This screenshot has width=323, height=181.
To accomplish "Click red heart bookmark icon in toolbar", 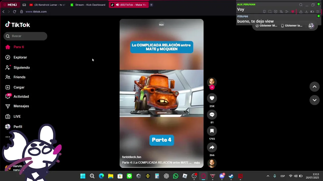I will (x=293, y=12).
